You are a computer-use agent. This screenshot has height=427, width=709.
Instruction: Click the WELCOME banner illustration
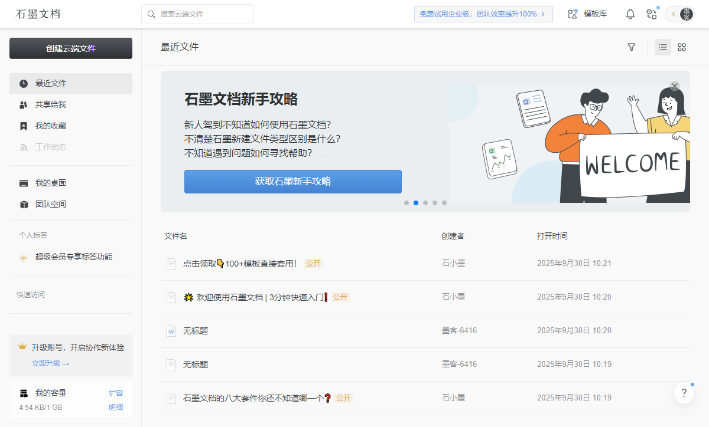(x=570, y=144)
